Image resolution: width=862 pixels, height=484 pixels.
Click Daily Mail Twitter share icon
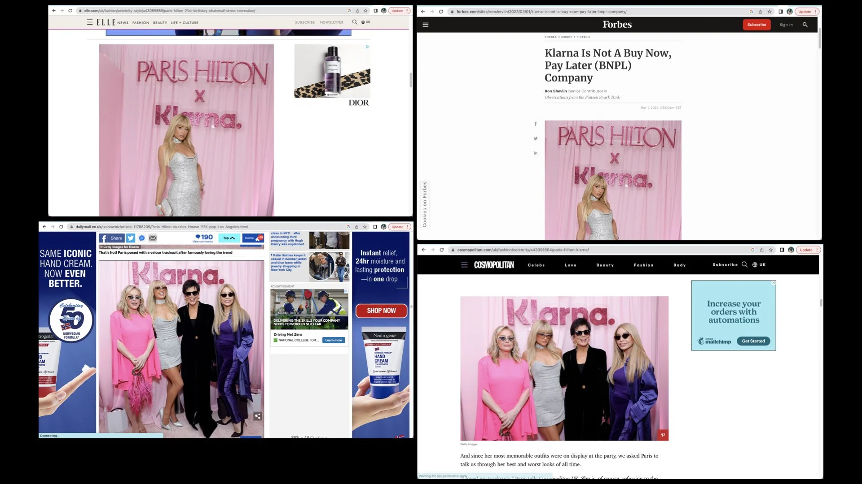click(x=131, y=238)
